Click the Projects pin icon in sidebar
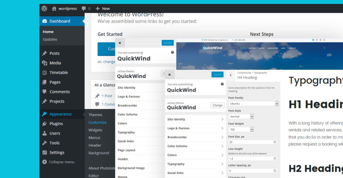This screenshot has height=178, width=343. pos(45,101)
